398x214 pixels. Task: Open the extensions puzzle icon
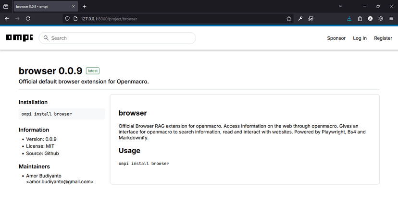[x=360, y=19]
